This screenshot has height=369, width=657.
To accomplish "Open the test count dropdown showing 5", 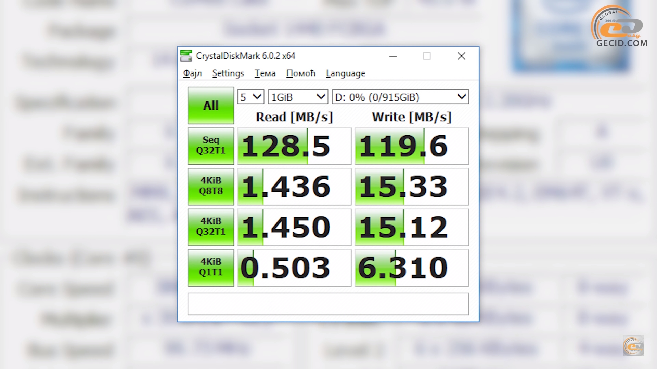I will point(251,97).
